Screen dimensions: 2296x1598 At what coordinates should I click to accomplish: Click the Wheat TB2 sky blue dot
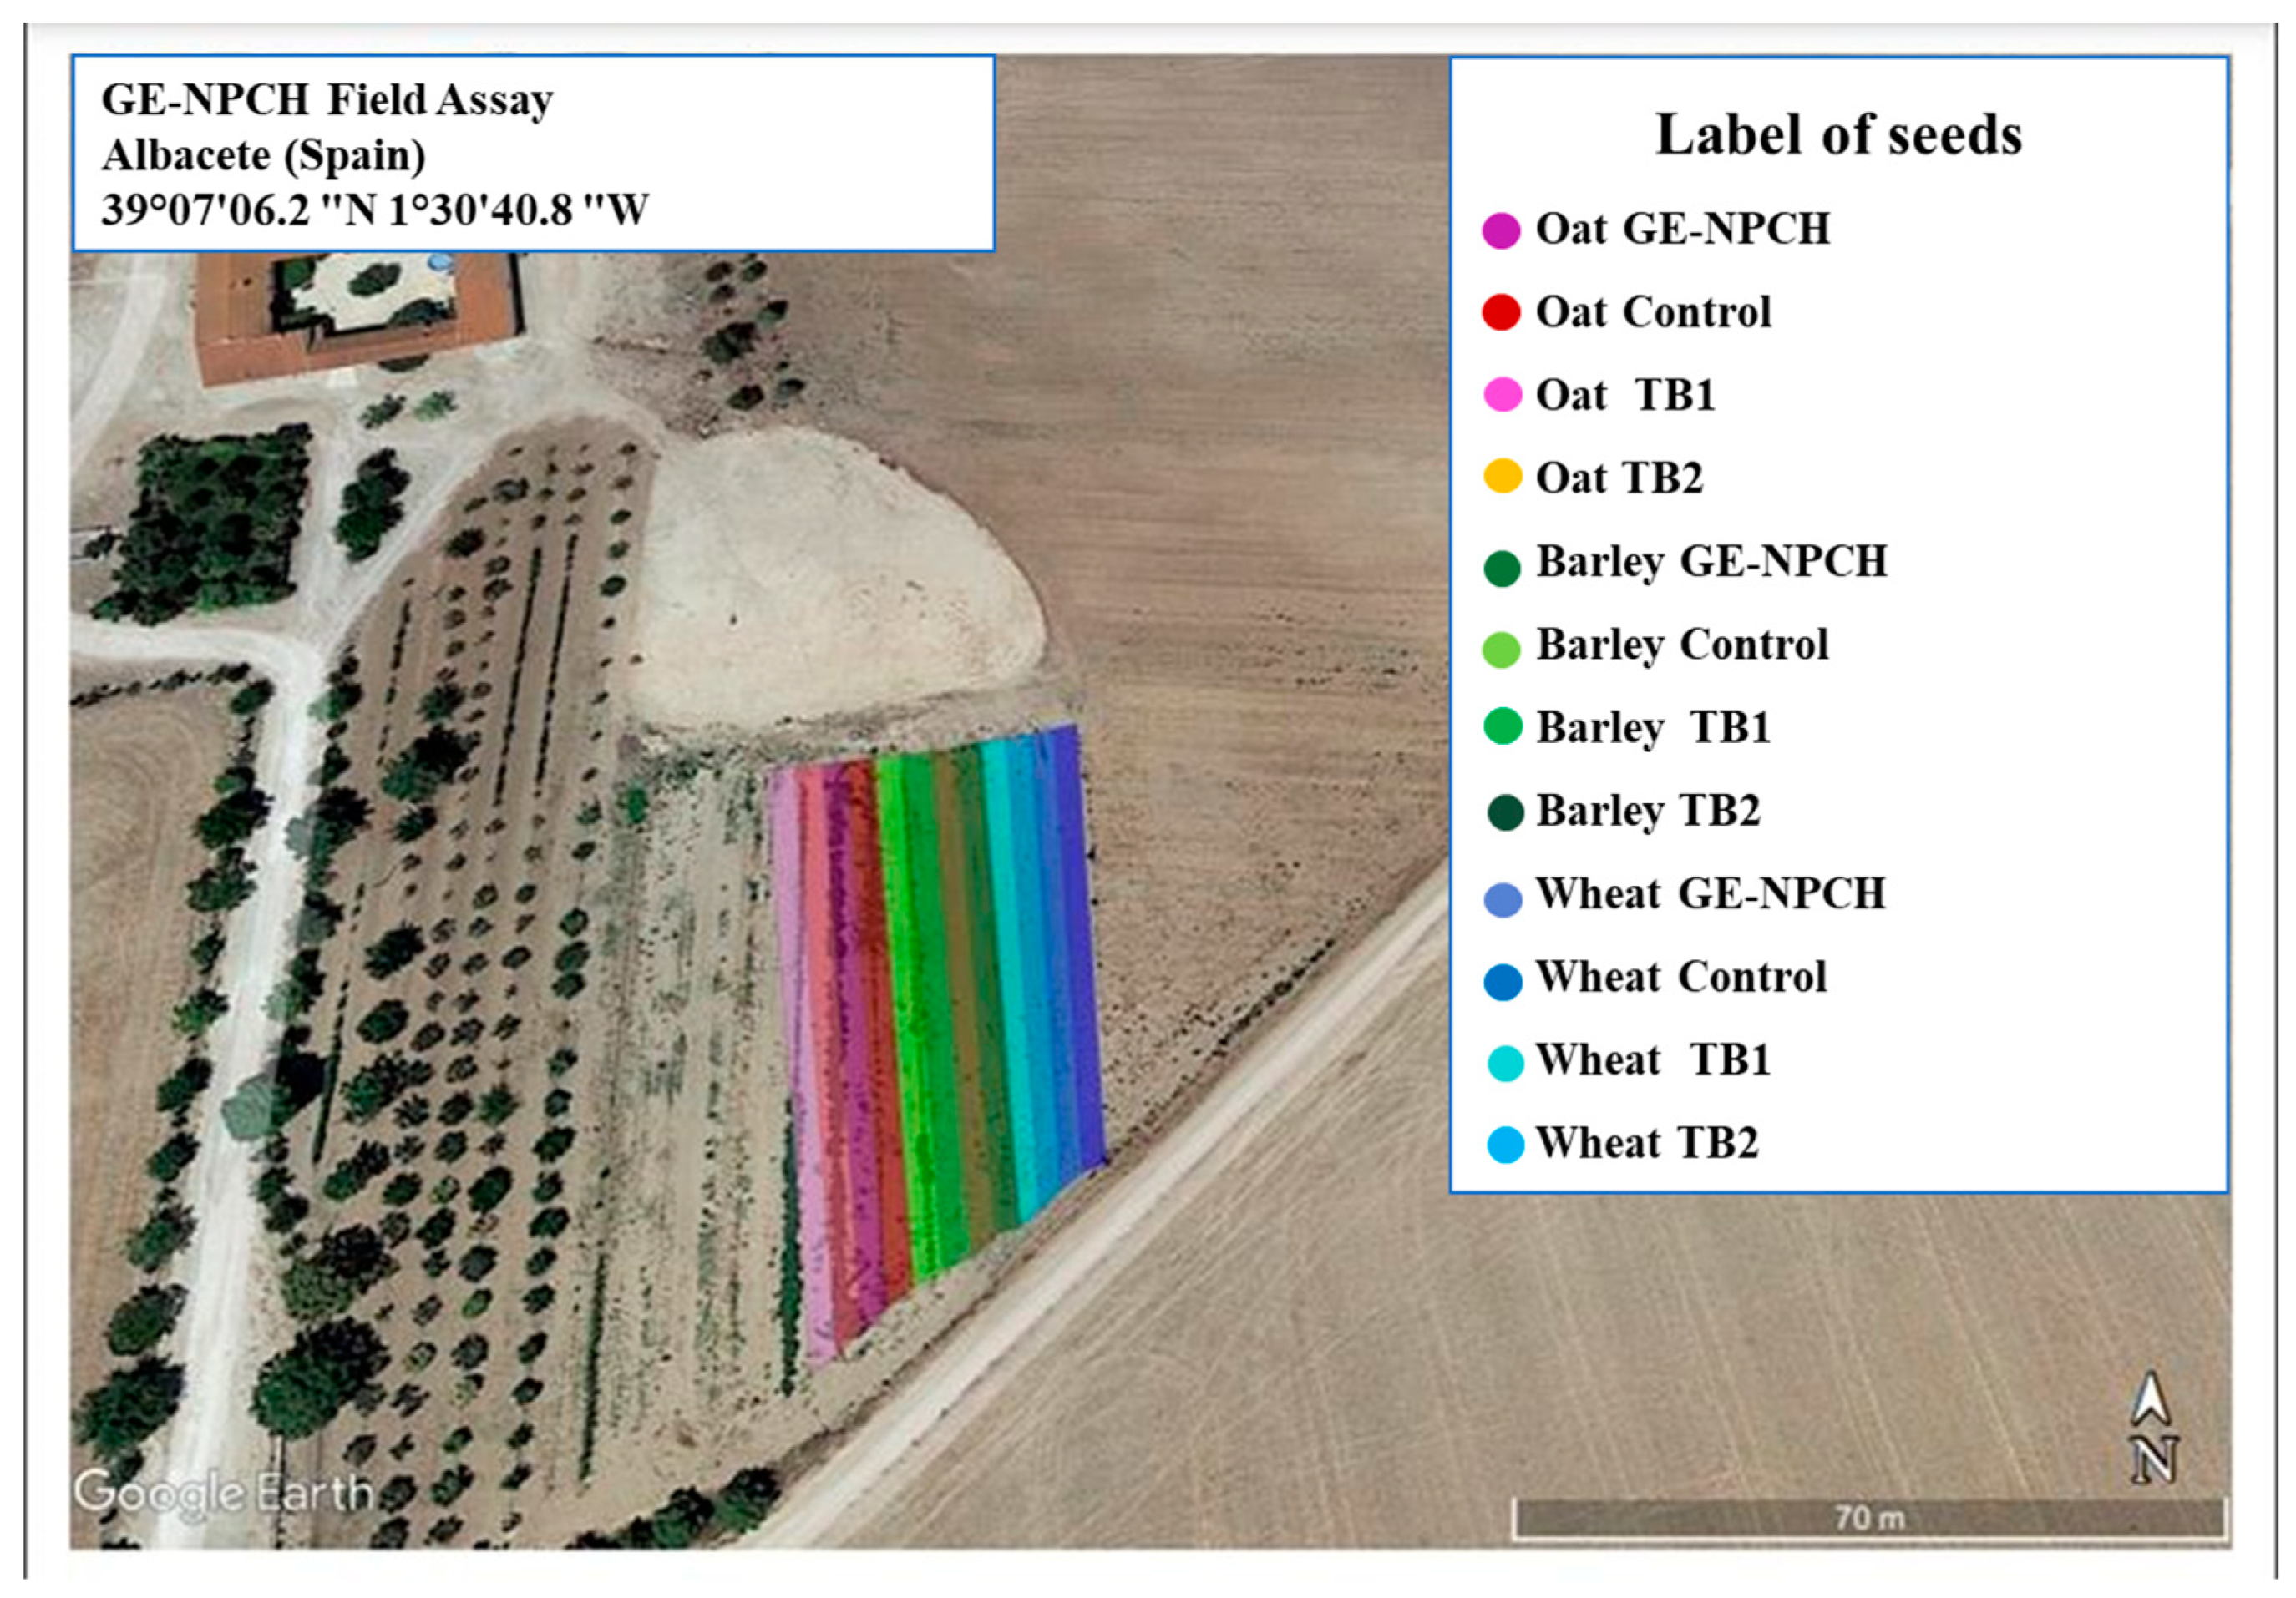[1506, 1145]
